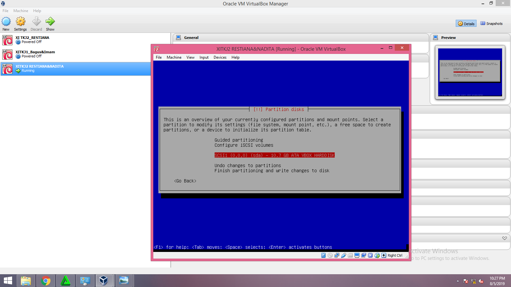Click CPU virtualization chip icon in VM status bar

(370, 255)
